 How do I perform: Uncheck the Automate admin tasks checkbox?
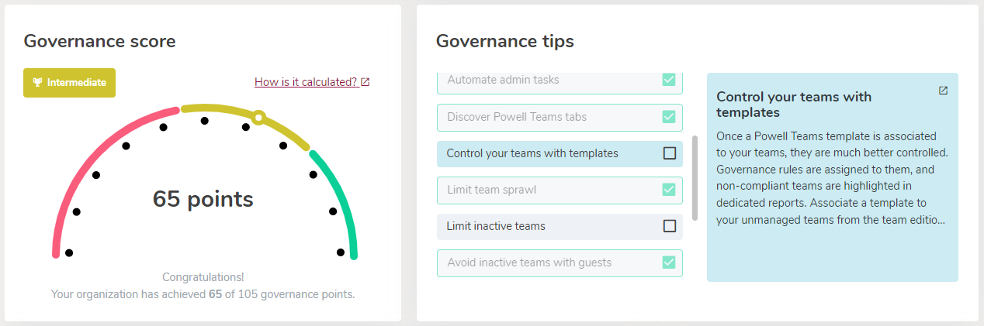click(669, 80)
